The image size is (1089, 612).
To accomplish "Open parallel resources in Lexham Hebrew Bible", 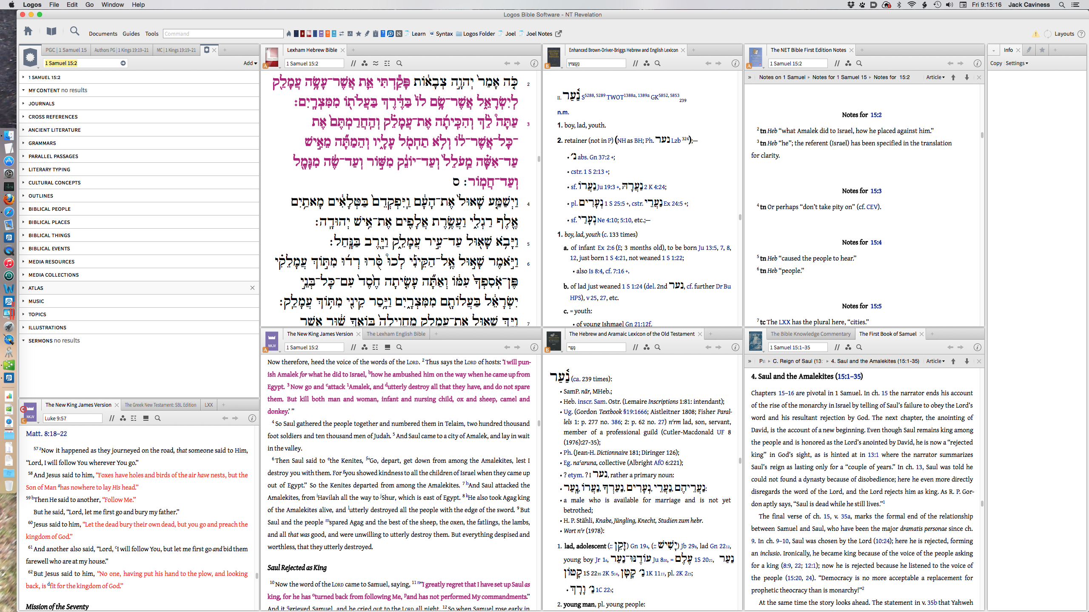I will (353, 63).
